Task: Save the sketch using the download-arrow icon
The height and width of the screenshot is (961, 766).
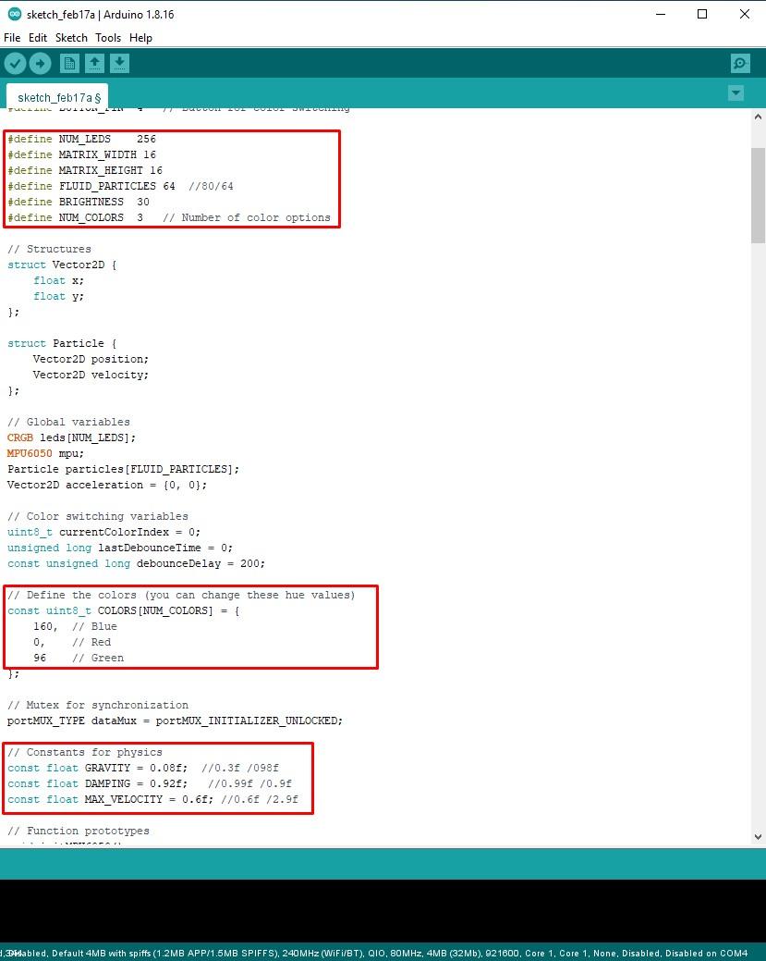Action: click(120, 62)
